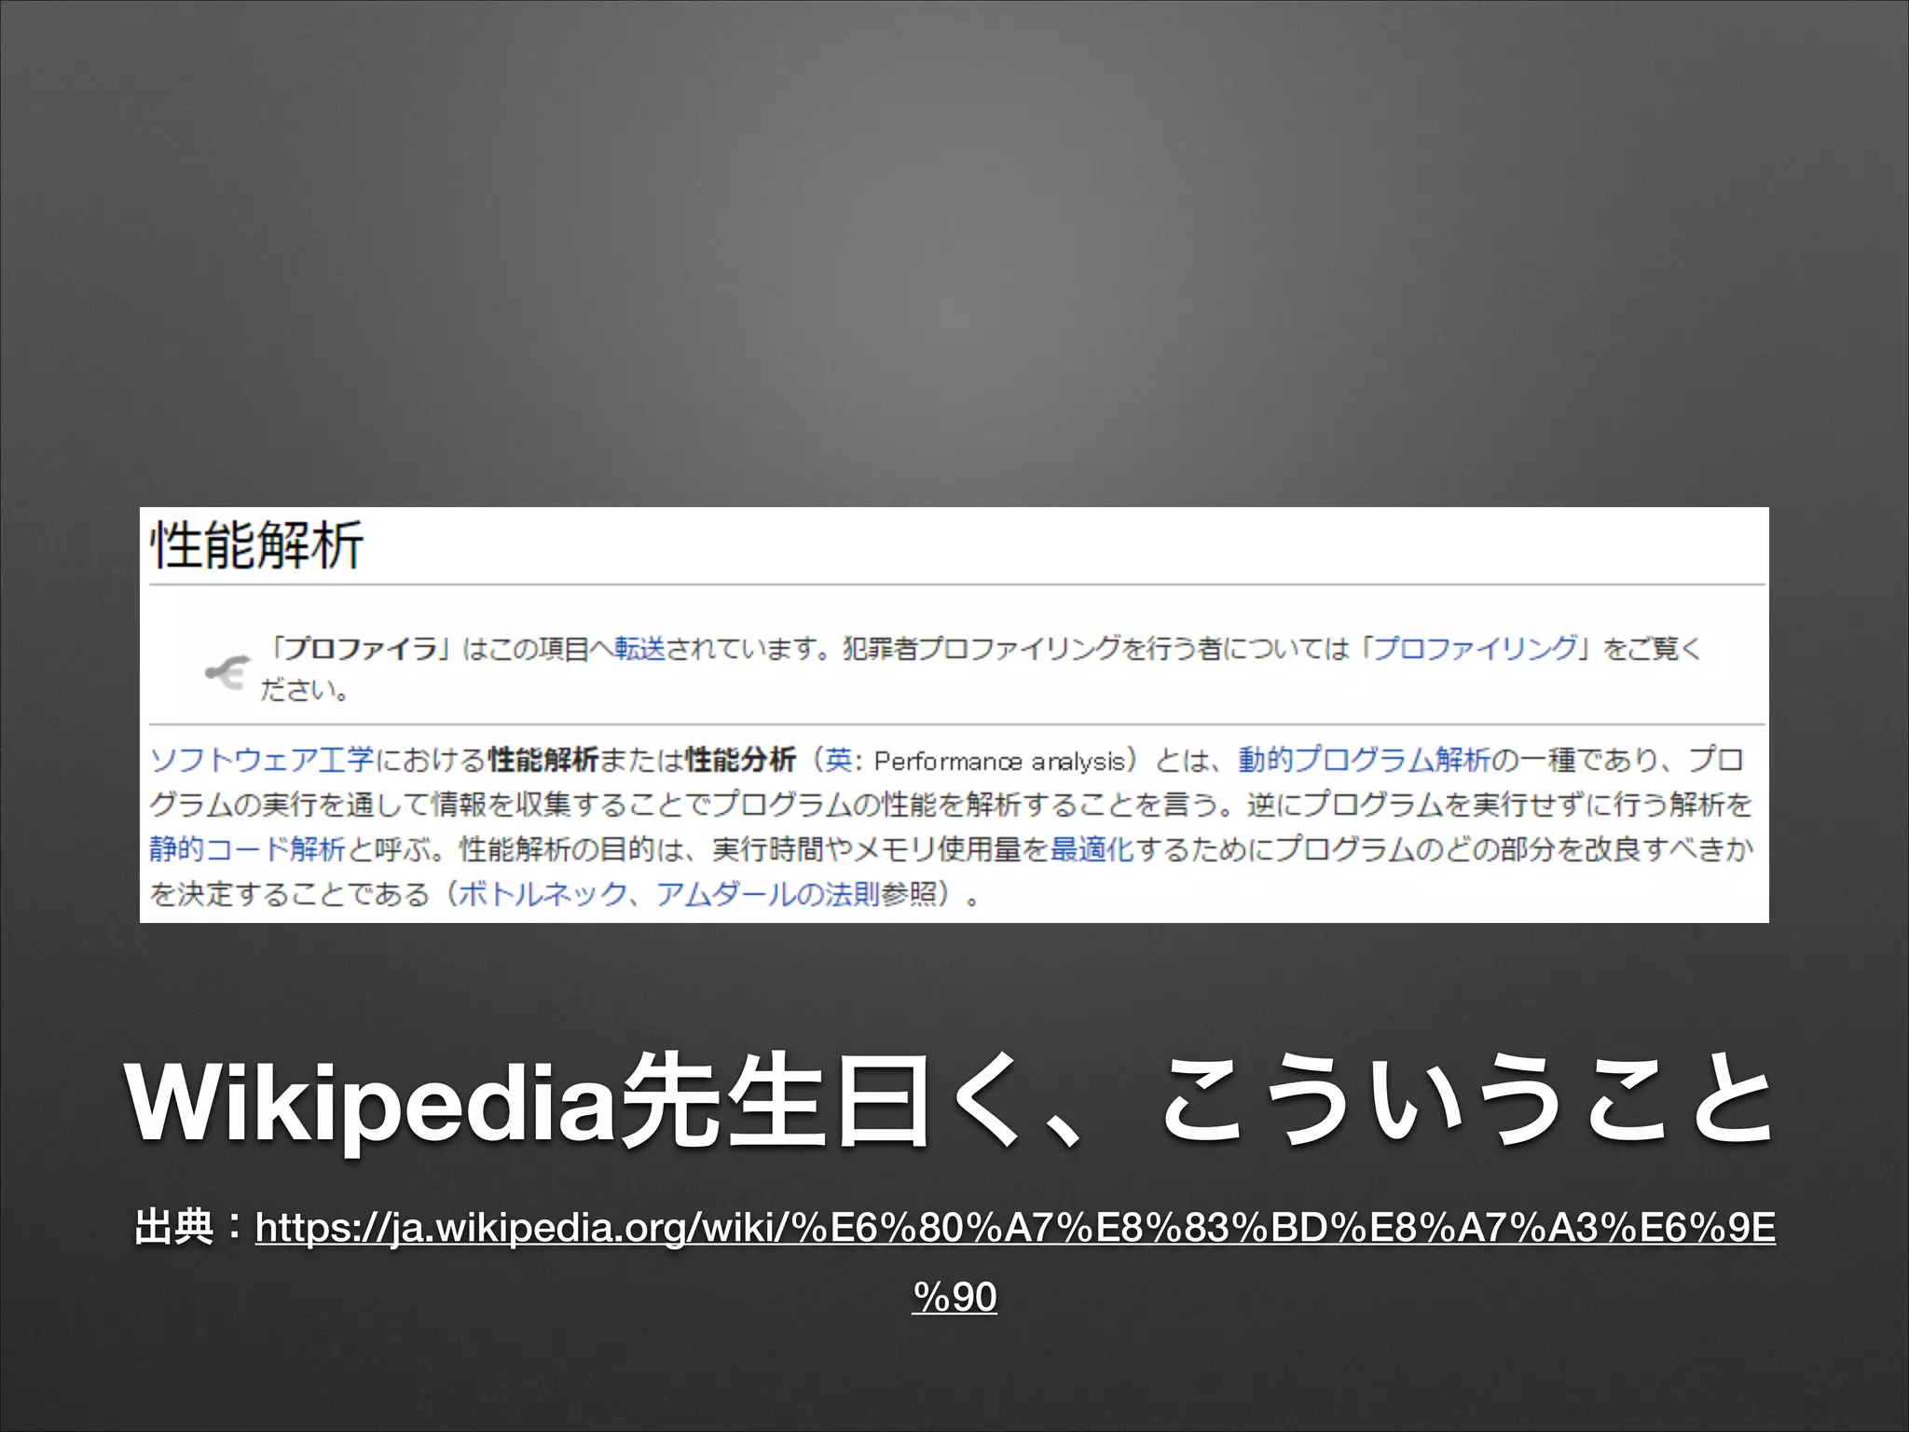Click the 転送 redirect link

tap(639, 648)
